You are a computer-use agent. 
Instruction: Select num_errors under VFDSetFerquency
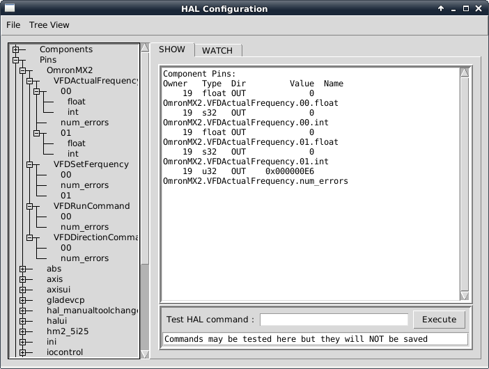point(84,185)
